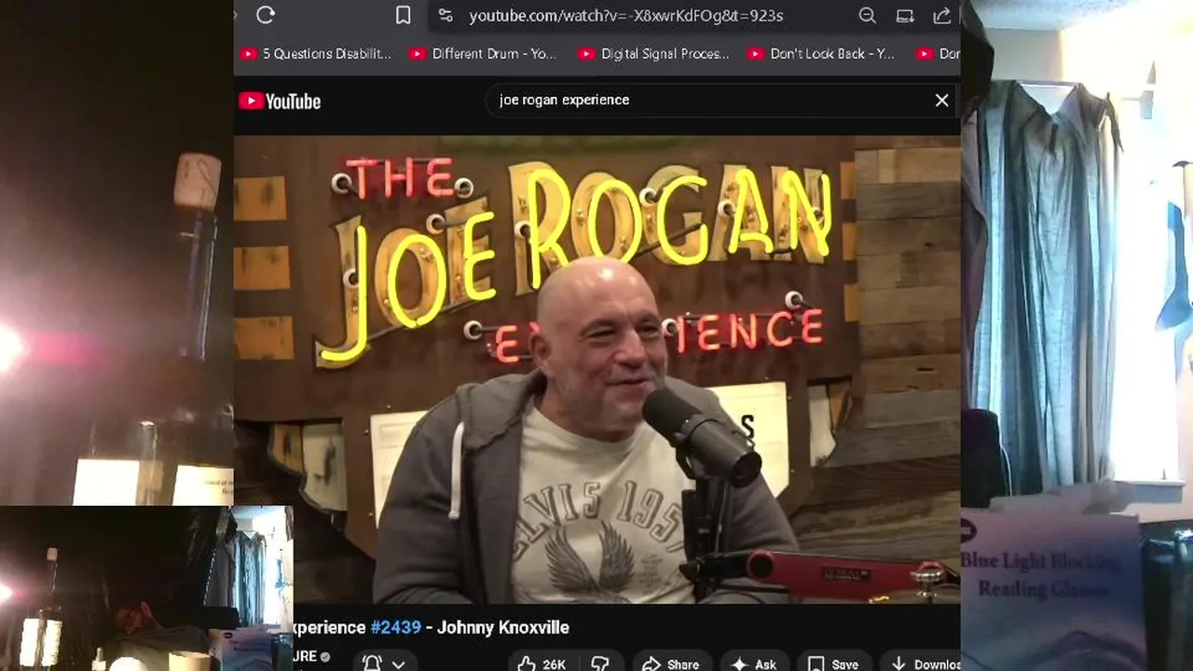Bookmark this page using the bookmark icon
The width and height of the screenshot is (1193, 671).
[403, 15]
